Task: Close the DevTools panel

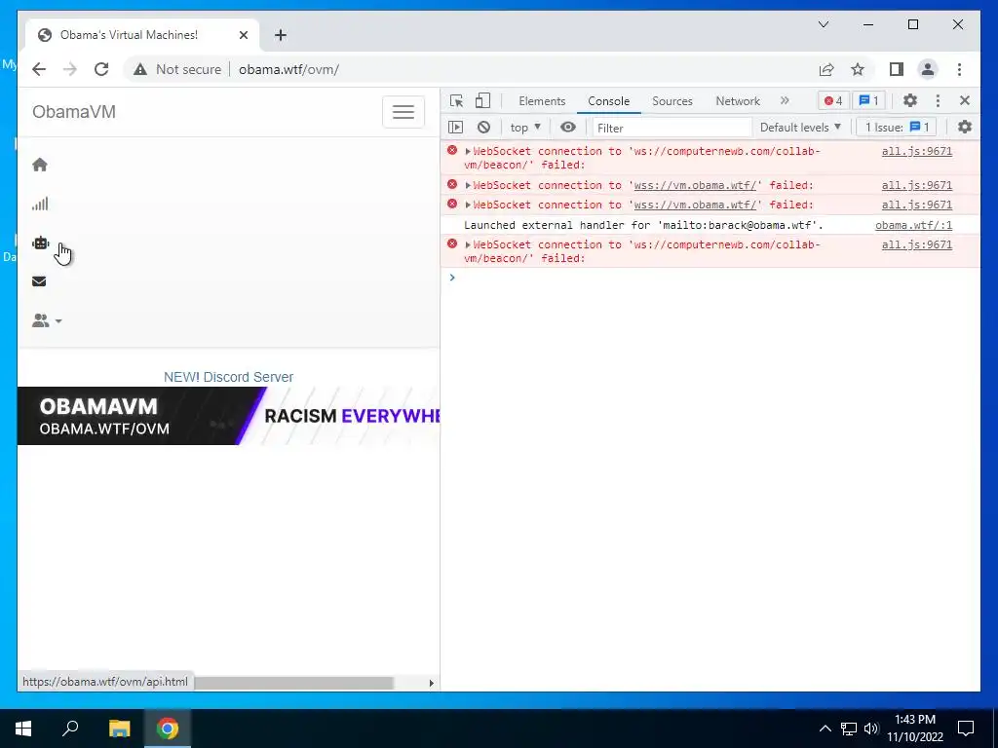Action: click(965, 100)
